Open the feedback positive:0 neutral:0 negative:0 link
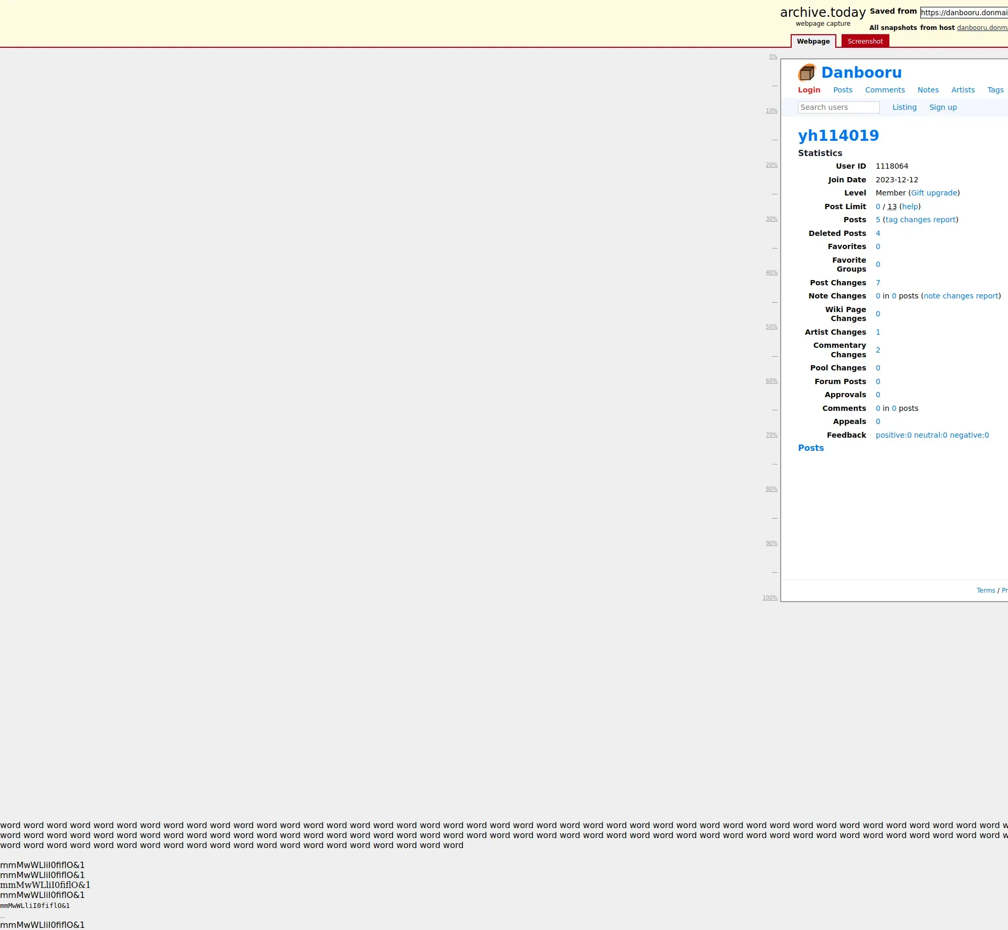1008x930 pixels. coord(932,435)
